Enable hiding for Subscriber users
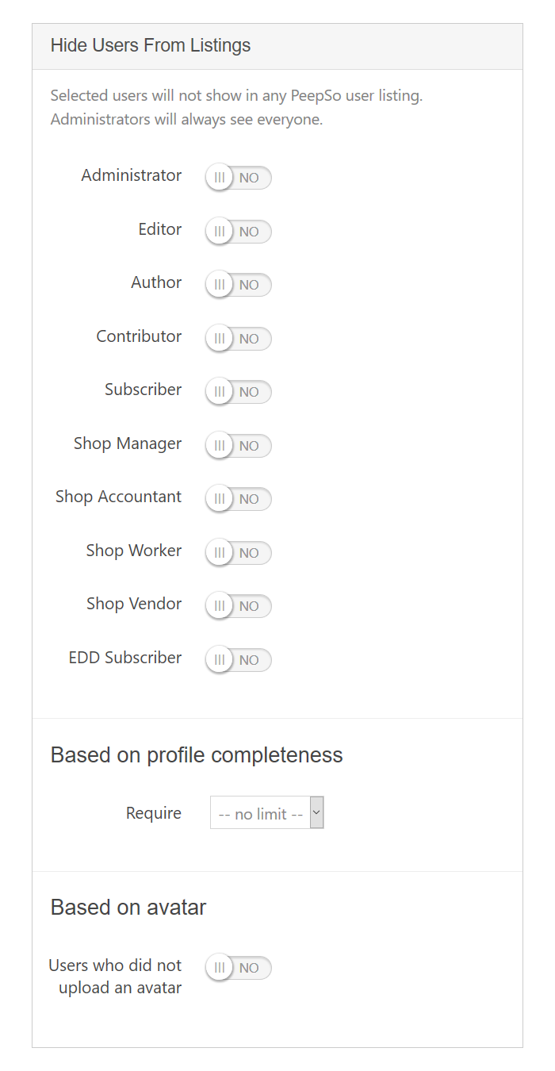This screenshot has height=1071, width=555. (238, 392)
